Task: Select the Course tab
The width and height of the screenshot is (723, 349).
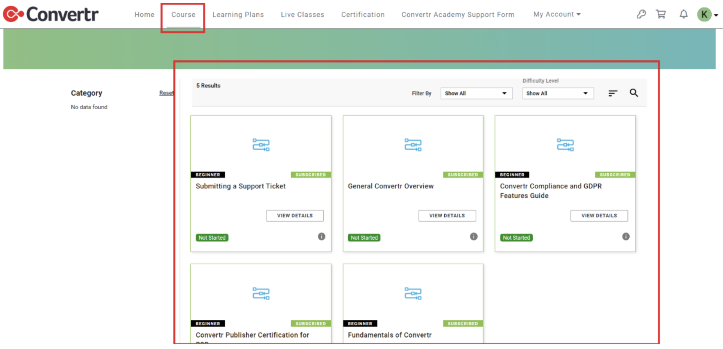Action: [x=183, y=14]
